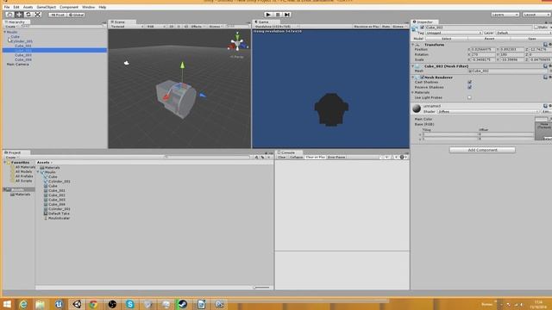Open the File menu
The image size is (552, 310).
(7, 7)
